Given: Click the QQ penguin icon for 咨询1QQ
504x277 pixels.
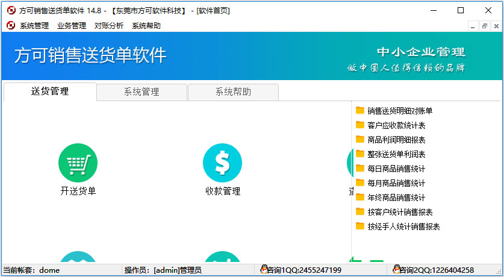Looking at the screenshot, I should [264, 269].
